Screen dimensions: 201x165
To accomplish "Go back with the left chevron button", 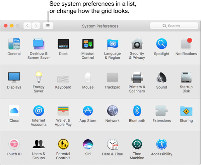I will click(27, 26).
